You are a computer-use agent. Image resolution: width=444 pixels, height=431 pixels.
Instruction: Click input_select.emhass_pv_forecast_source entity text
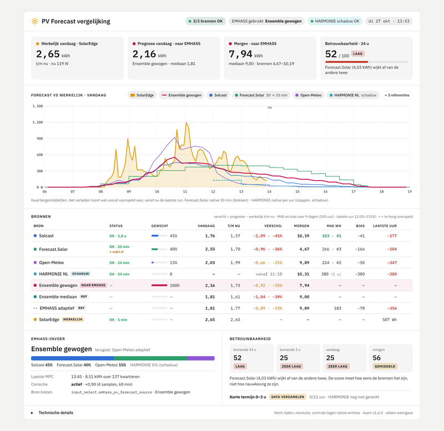(112, 392)
